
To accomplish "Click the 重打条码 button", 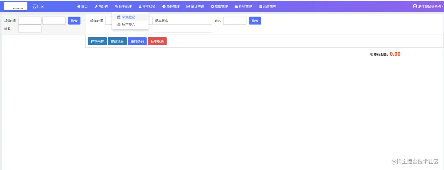I will 137,41.
